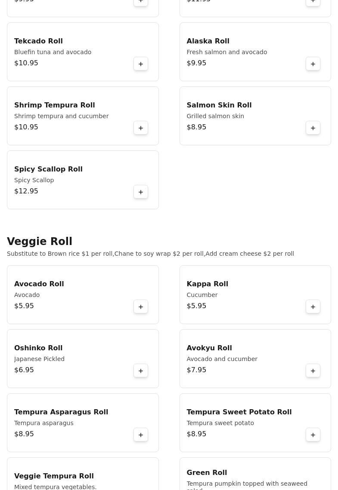Click plus next to Avokyu Roll
The image size is (338, 490).
(x=313, y=371)
